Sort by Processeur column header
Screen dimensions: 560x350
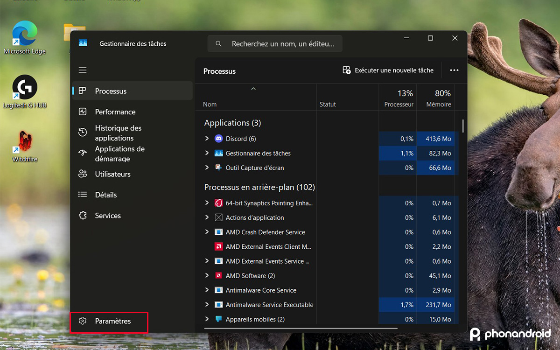(398, 97)
